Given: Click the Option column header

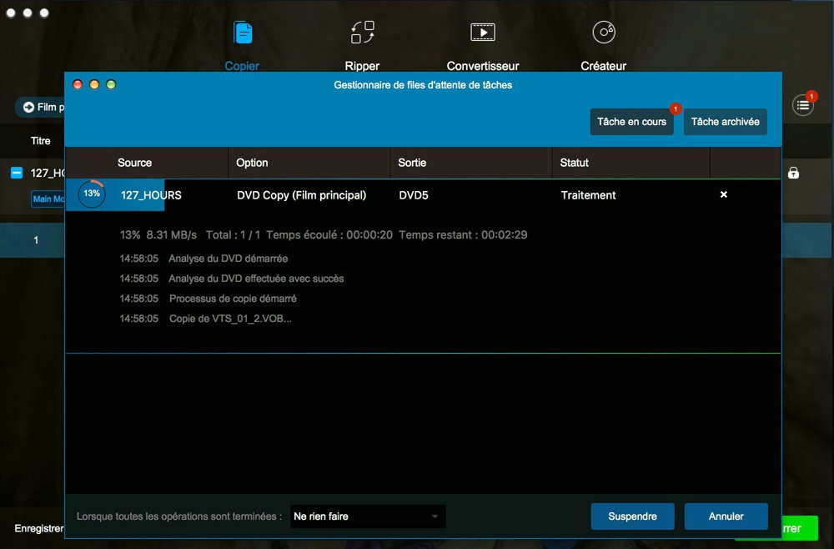Looking at the screenshot, I should (252, 163).
